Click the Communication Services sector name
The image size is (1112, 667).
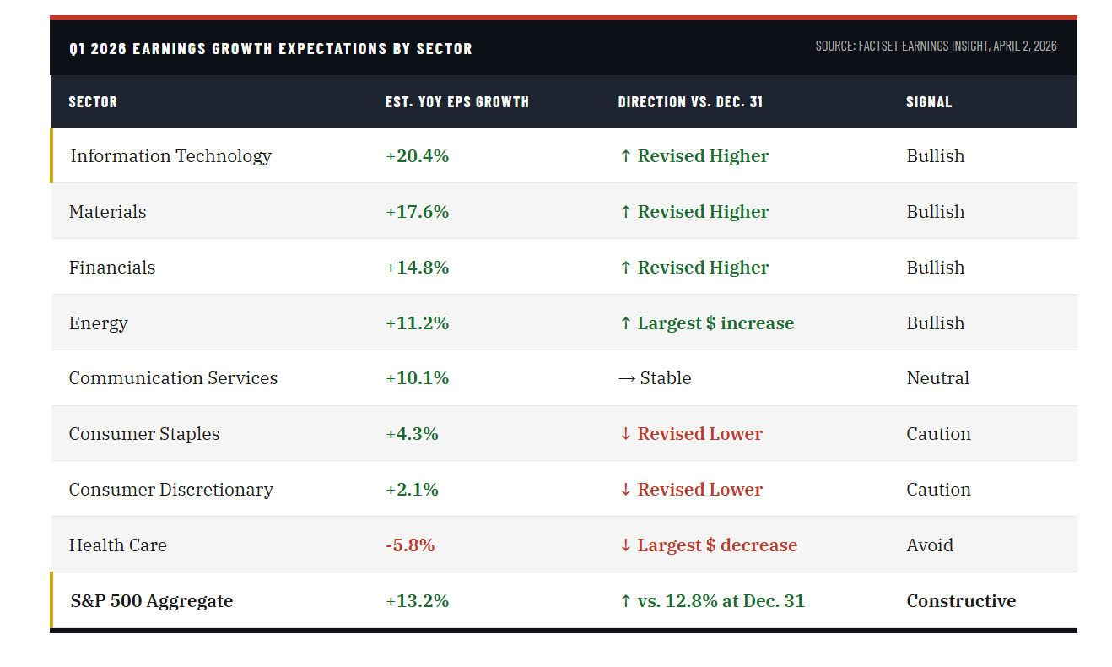(x=173, y=378)
